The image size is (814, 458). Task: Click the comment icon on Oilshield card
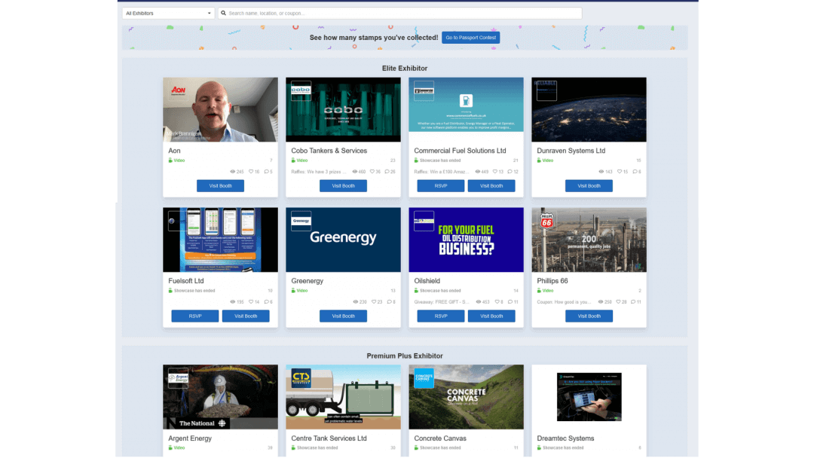pyautogui.click(x=510, y=302)
